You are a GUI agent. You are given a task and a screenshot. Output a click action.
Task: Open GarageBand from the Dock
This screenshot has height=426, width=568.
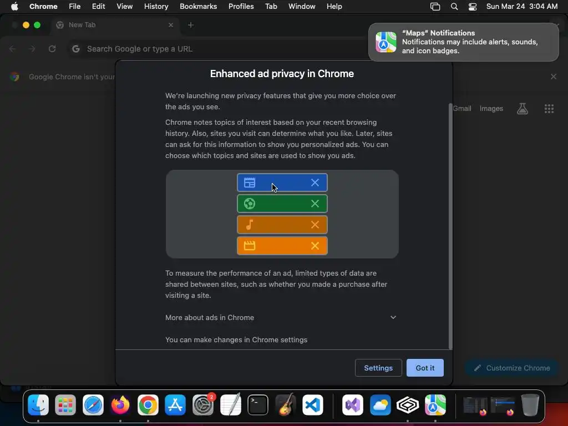click(286, 404)
